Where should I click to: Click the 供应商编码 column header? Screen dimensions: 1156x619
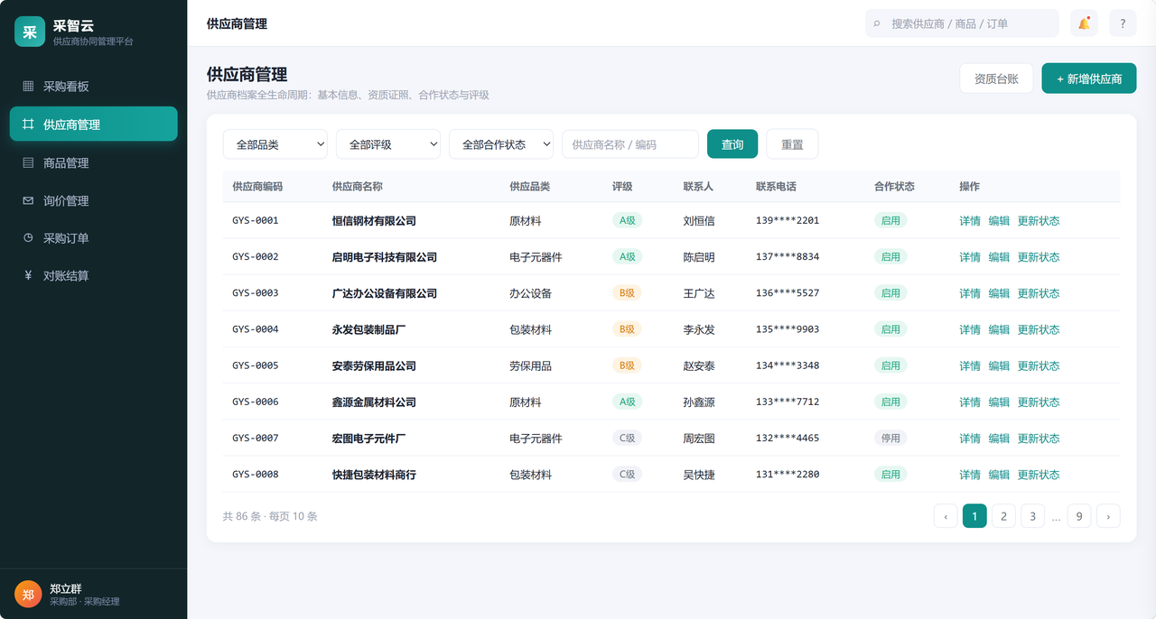(257, 187)
